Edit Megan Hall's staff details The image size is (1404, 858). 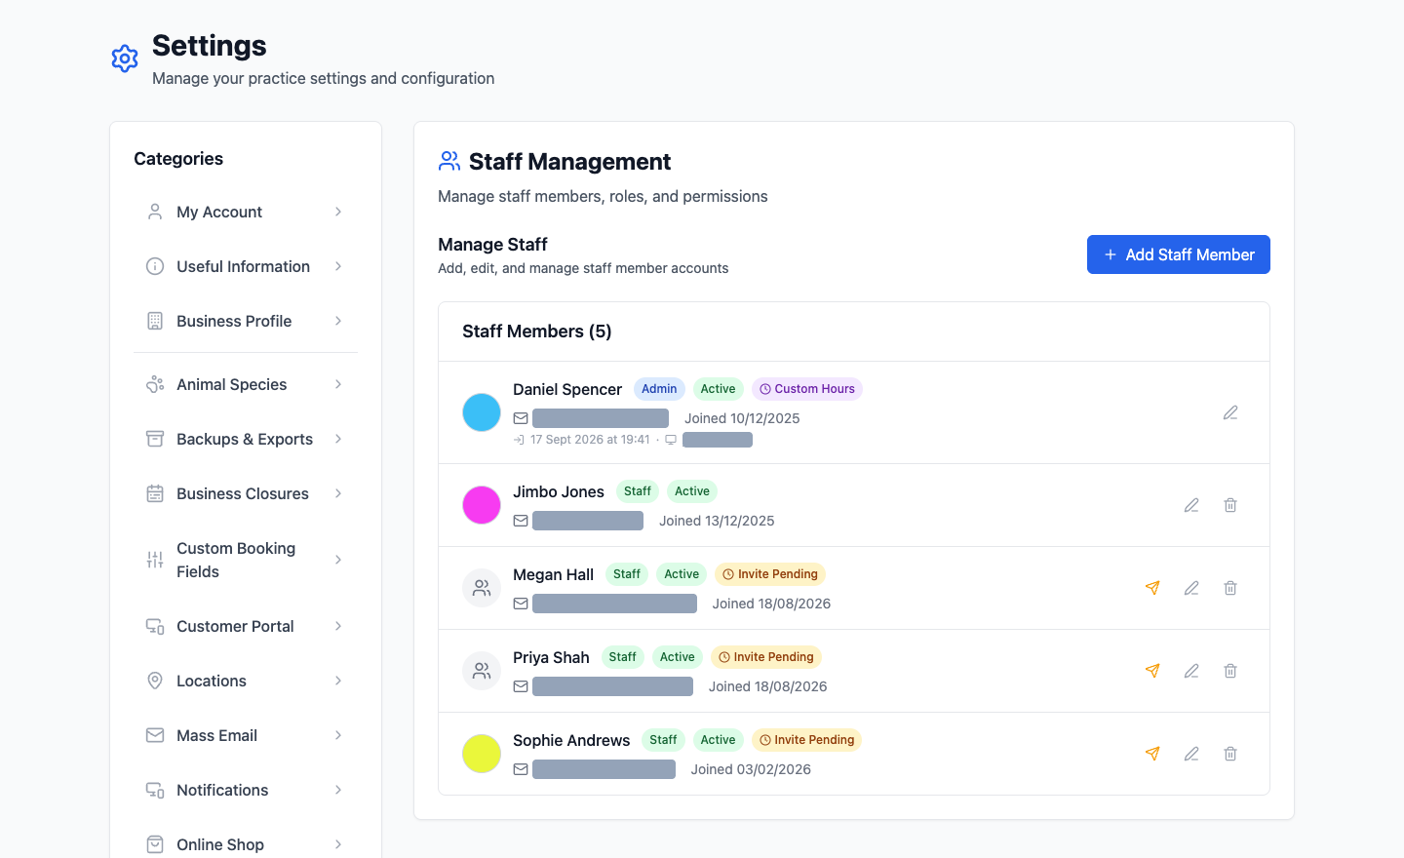coord(1191,588)
